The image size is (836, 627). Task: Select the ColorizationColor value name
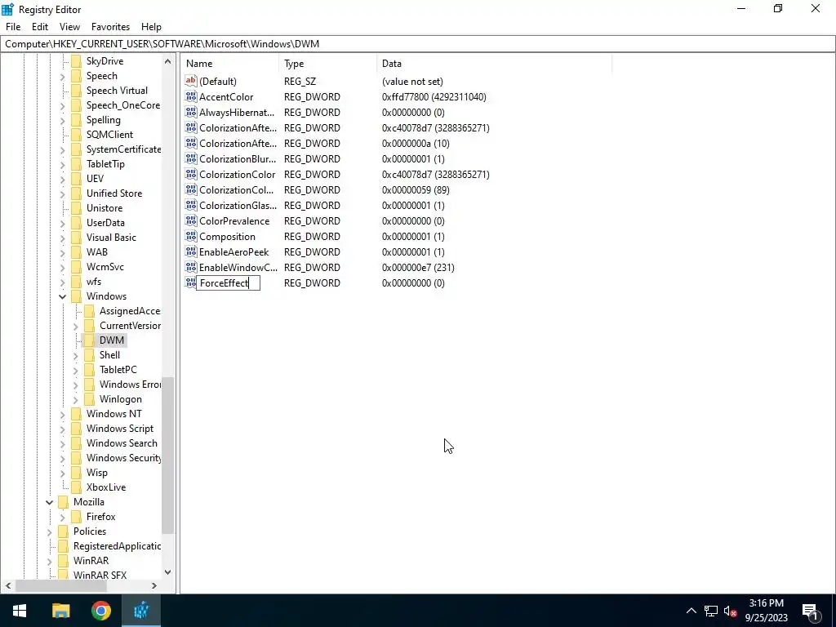(238, 175)
